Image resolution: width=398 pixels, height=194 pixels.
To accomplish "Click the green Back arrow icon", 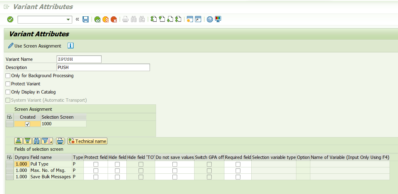I will point(97,19).
